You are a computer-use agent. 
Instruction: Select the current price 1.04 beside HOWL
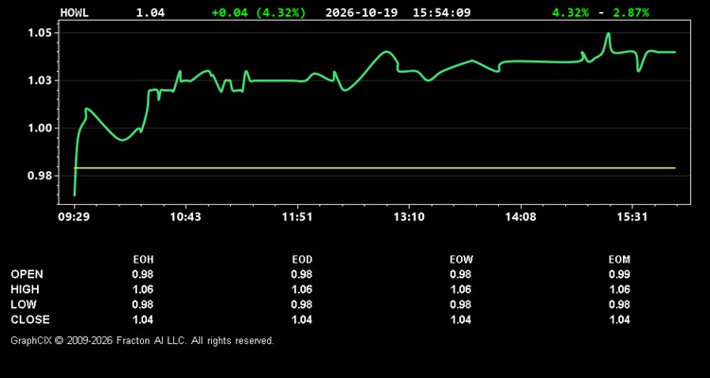[151, 12]
